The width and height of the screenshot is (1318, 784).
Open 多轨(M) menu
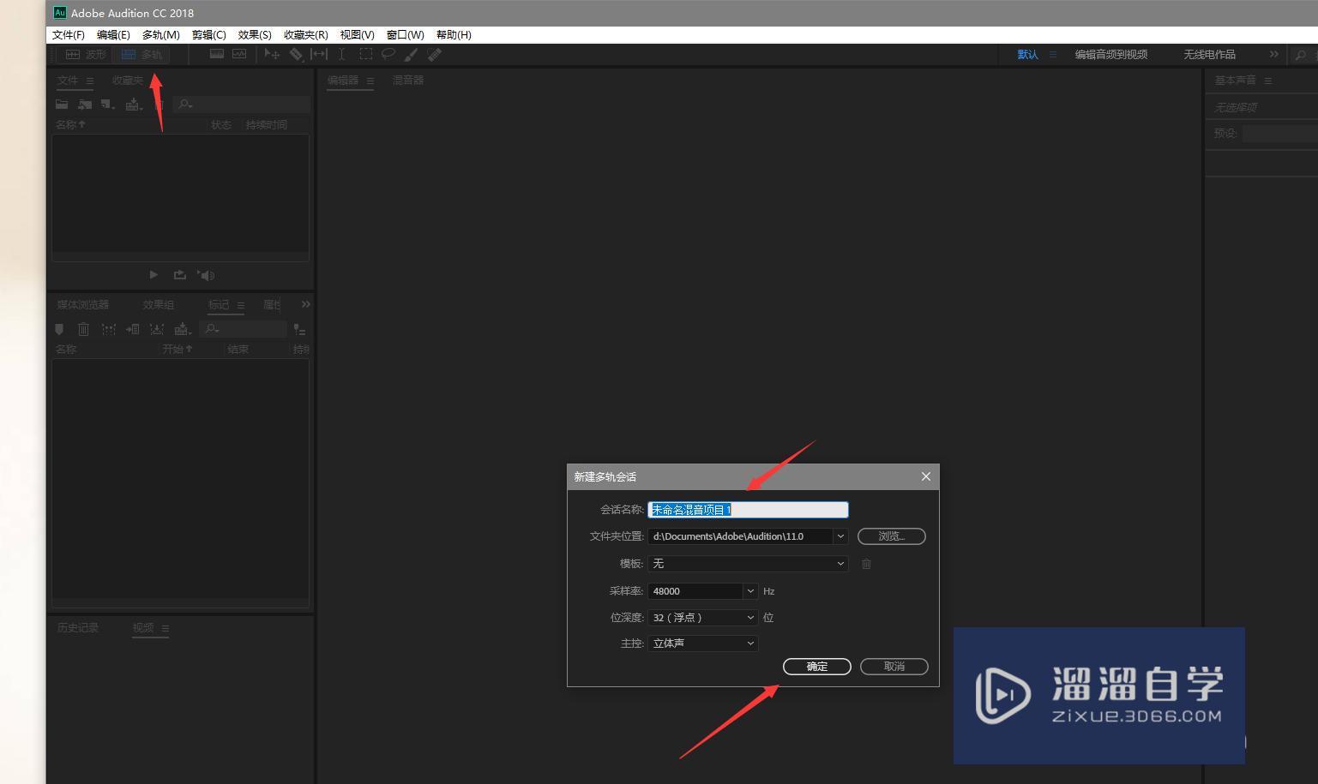pyautogui.click(x=161, y=35)
